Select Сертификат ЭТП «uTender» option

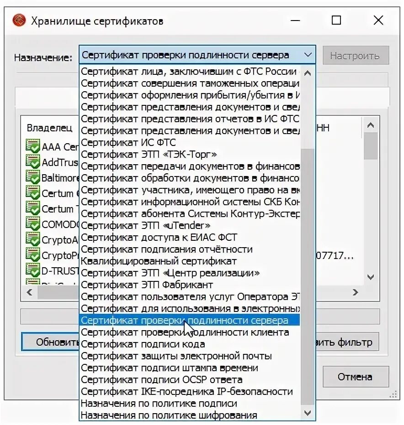(x=190, y=226)
